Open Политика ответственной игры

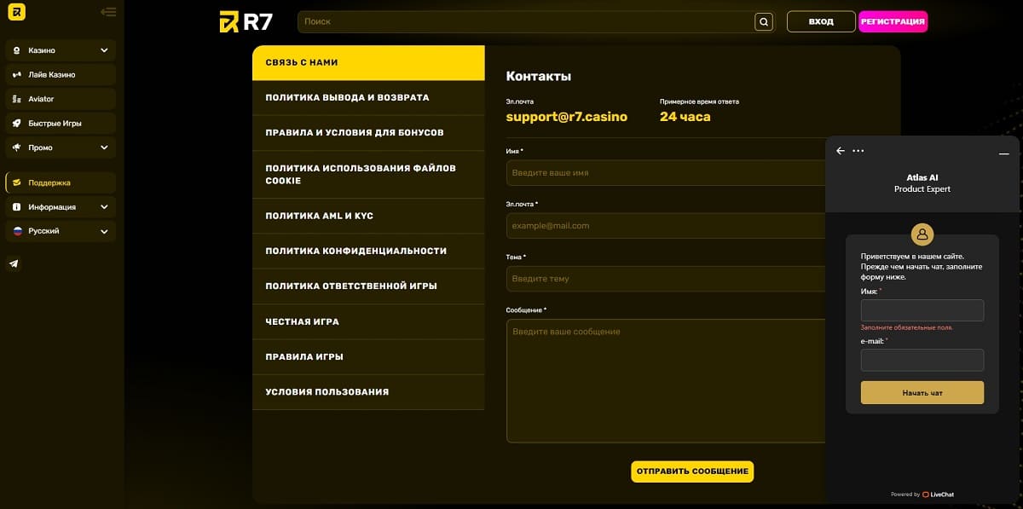coord(368,286)
